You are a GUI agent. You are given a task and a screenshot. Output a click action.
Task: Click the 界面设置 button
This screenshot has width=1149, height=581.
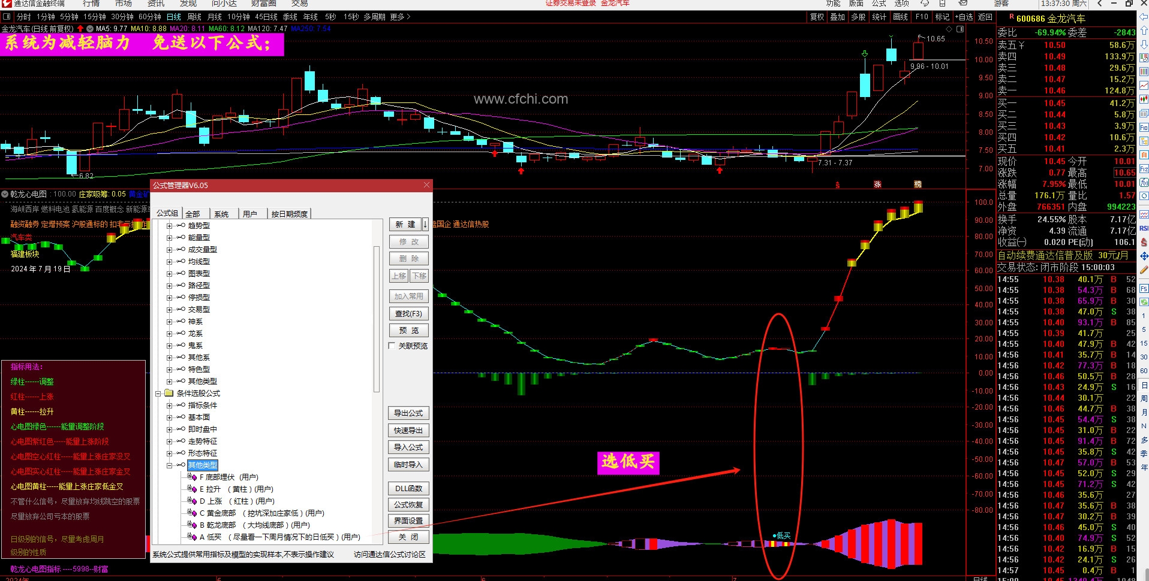(409, 521)
